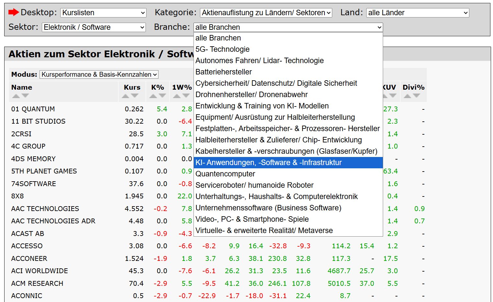Sort 1W% column ascending arrow
The image size is (493, 302).
coord(177,96)
